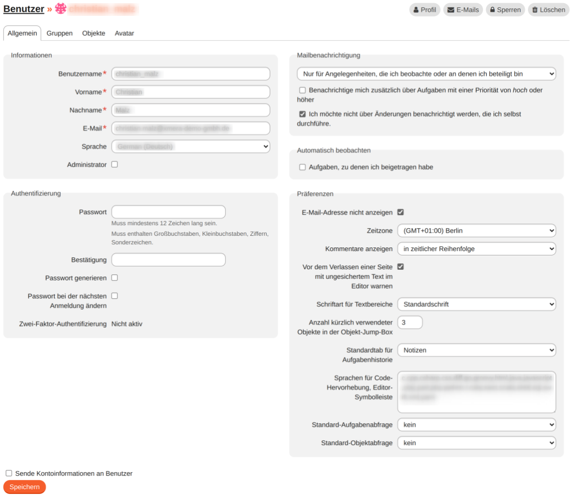Expand the Kommentare anzeigen dropdown
Viewport: 578px width, 496px height.
pyautogui.click(x=476, y=249)
